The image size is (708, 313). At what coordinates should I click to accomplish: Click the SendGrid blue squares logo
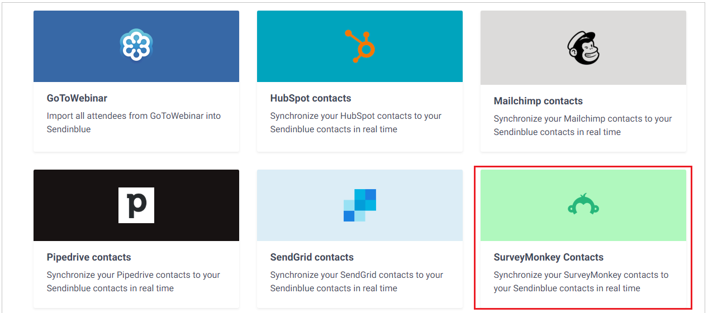360,205
